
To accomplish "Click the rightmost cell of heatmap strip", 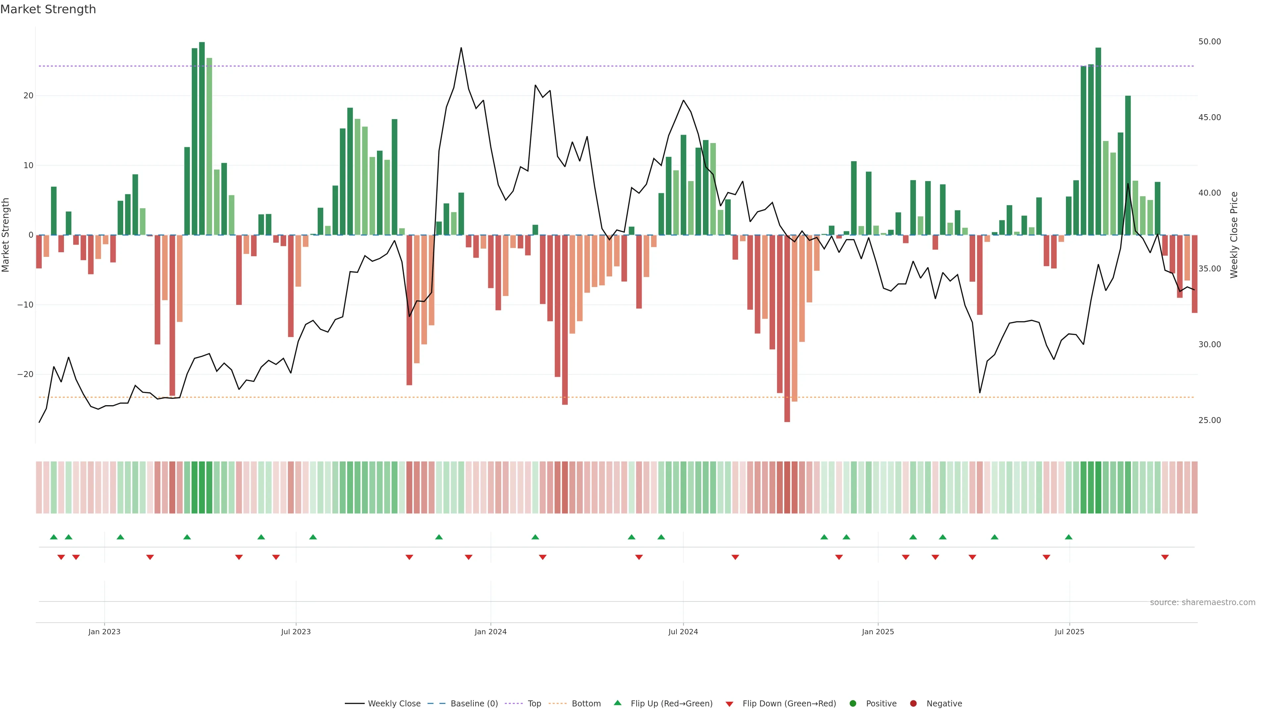I will 1194,487.
